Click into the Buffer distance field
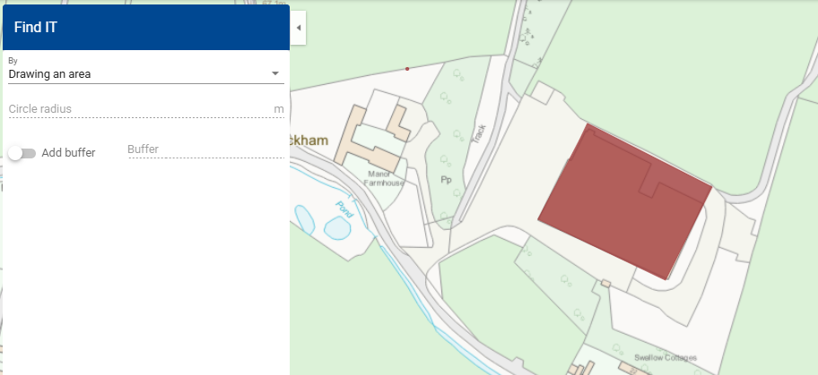This screenshot has width=818, height=375. tap(205, 149)
